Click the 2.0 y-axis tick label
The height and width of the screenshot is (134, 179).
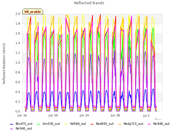(18, 14)
